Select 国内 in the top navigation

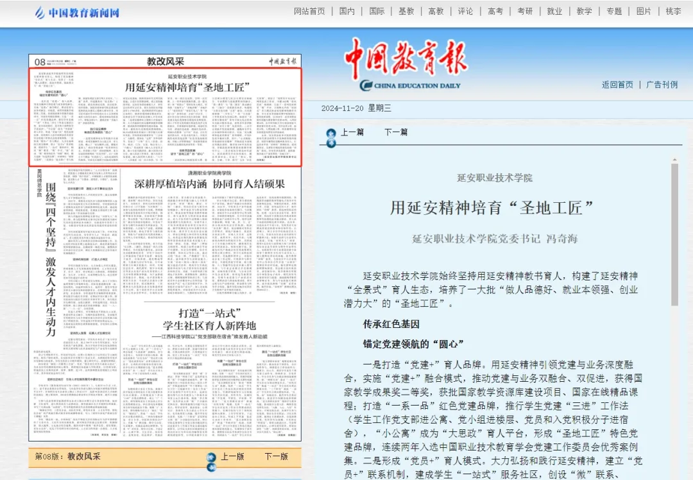click(347, 11)
